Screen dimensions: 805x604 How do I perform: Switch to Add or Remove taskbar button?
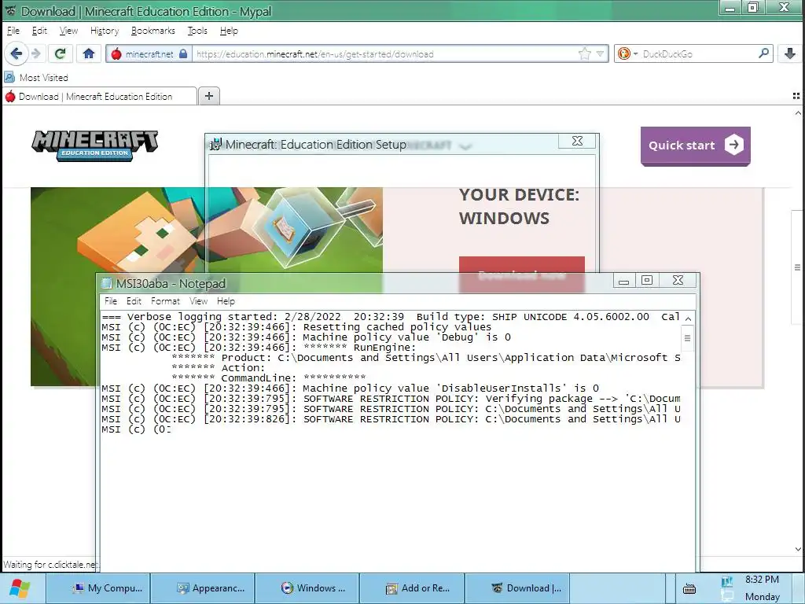pos(413,588)
